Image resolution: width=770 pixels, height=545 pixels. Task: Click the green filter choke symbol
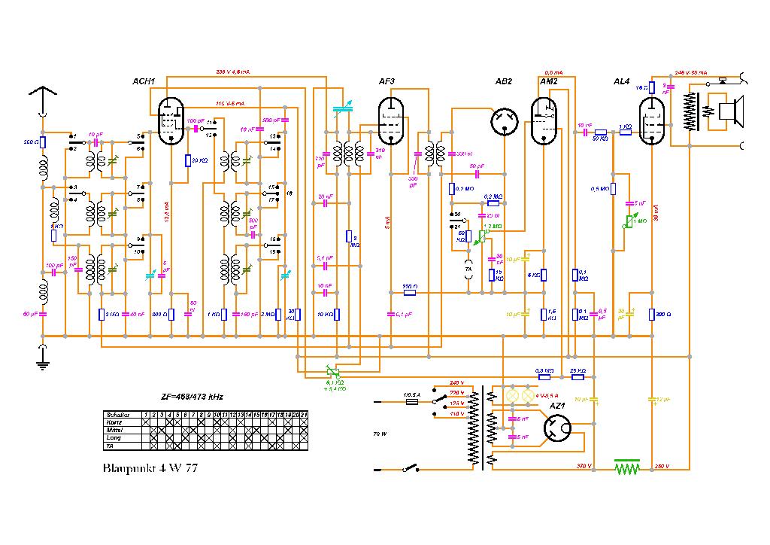coord(628,467)
